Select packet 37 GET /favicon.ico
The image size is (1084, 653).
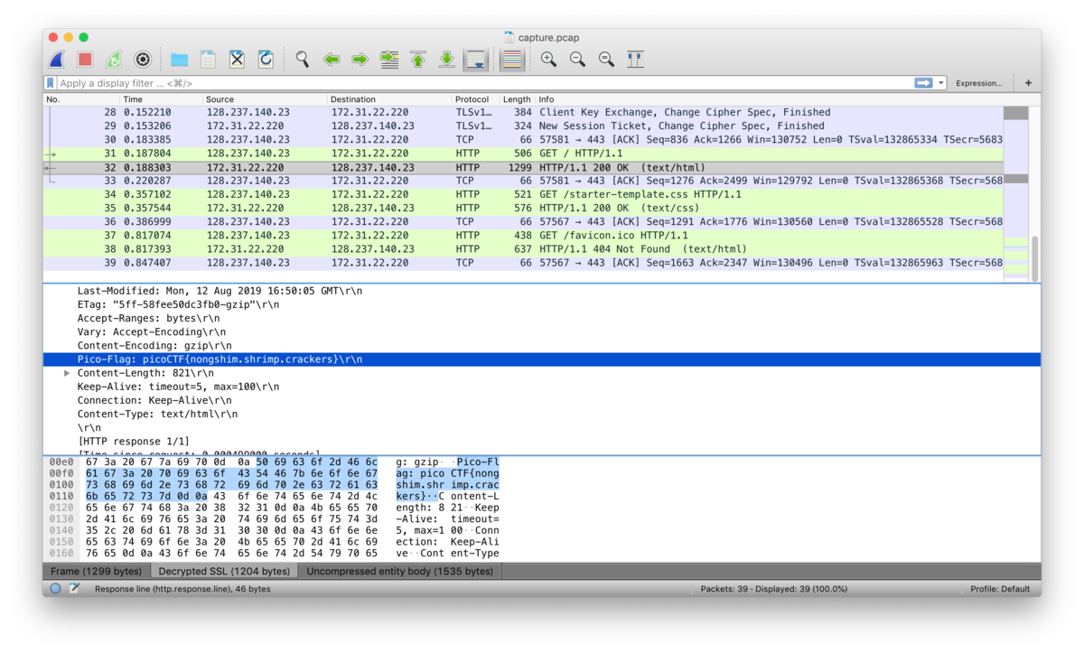pyautogui.click(x=523, y=235)
